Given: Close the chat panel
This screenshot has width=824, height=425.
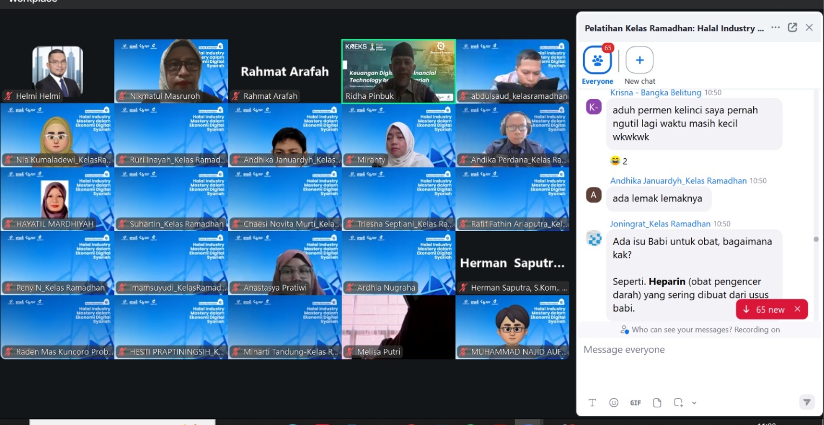Looking at the screenshot, I should (809, 28).
